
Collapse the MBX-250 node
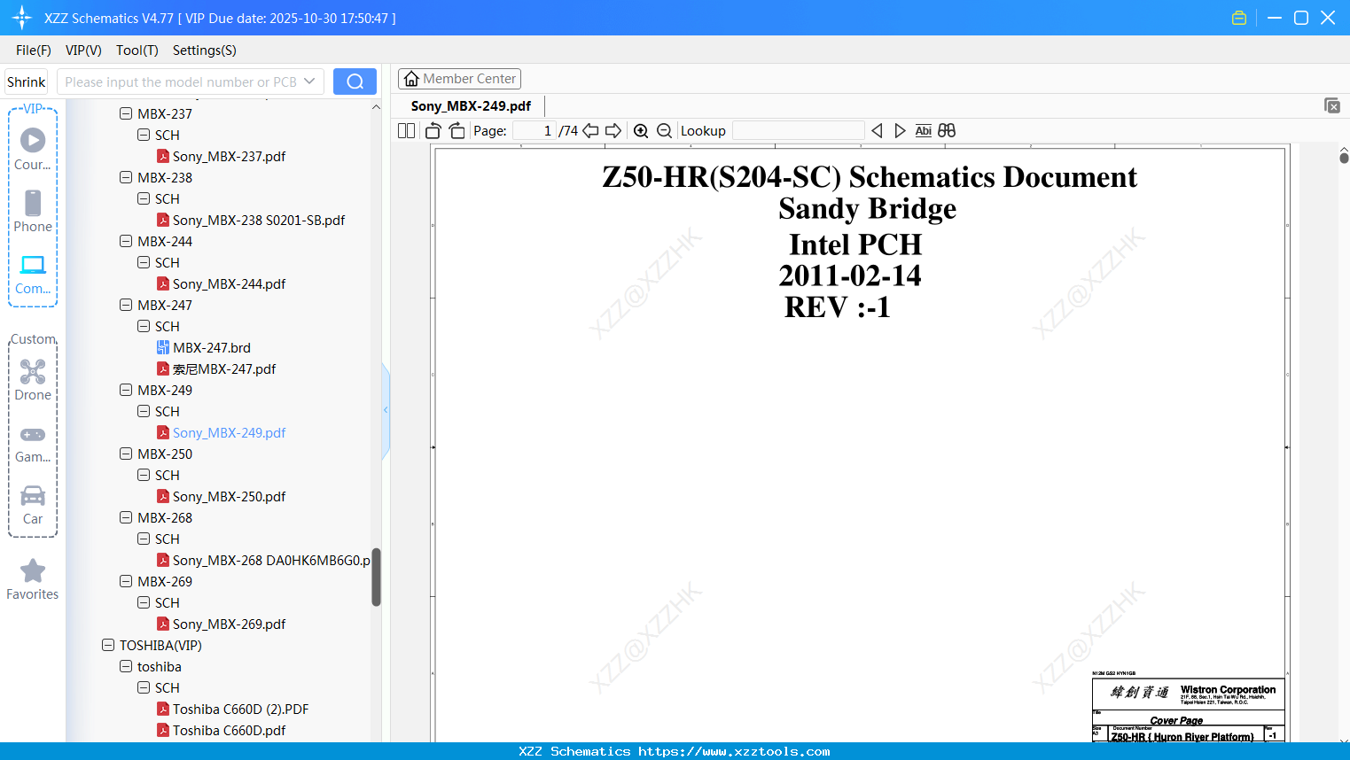pos(126,454)
